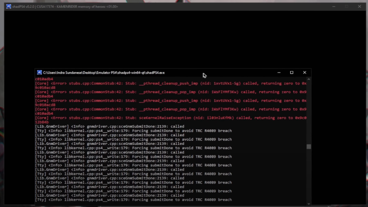Image resolution: width=368 pixels, height=207 pixels.
Task: Close the shadPS4.exe console window
Action: click(305, 73)
